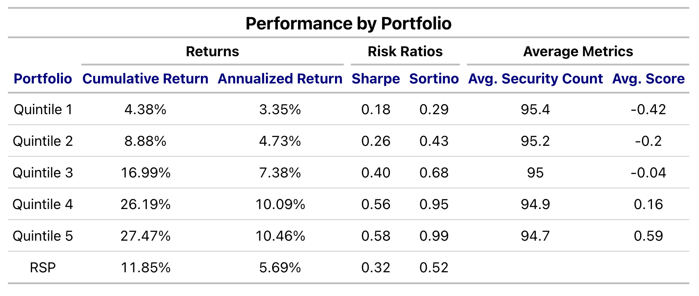Click the Sortino column header
699x296 pixels.
pyautogui.click(x=434, y=79)
